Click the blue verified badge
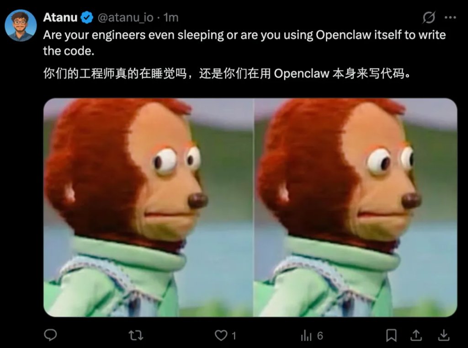The width and height of the screenshot is (468, 348). [x=87, y=18]
